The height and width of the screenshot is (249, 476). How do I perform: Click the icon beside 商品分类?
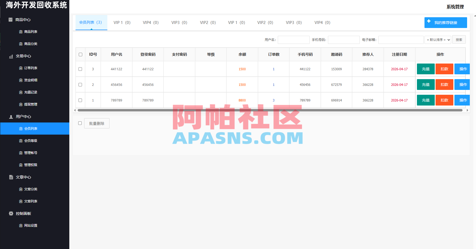pyautogui.click(x=21, y=44)
